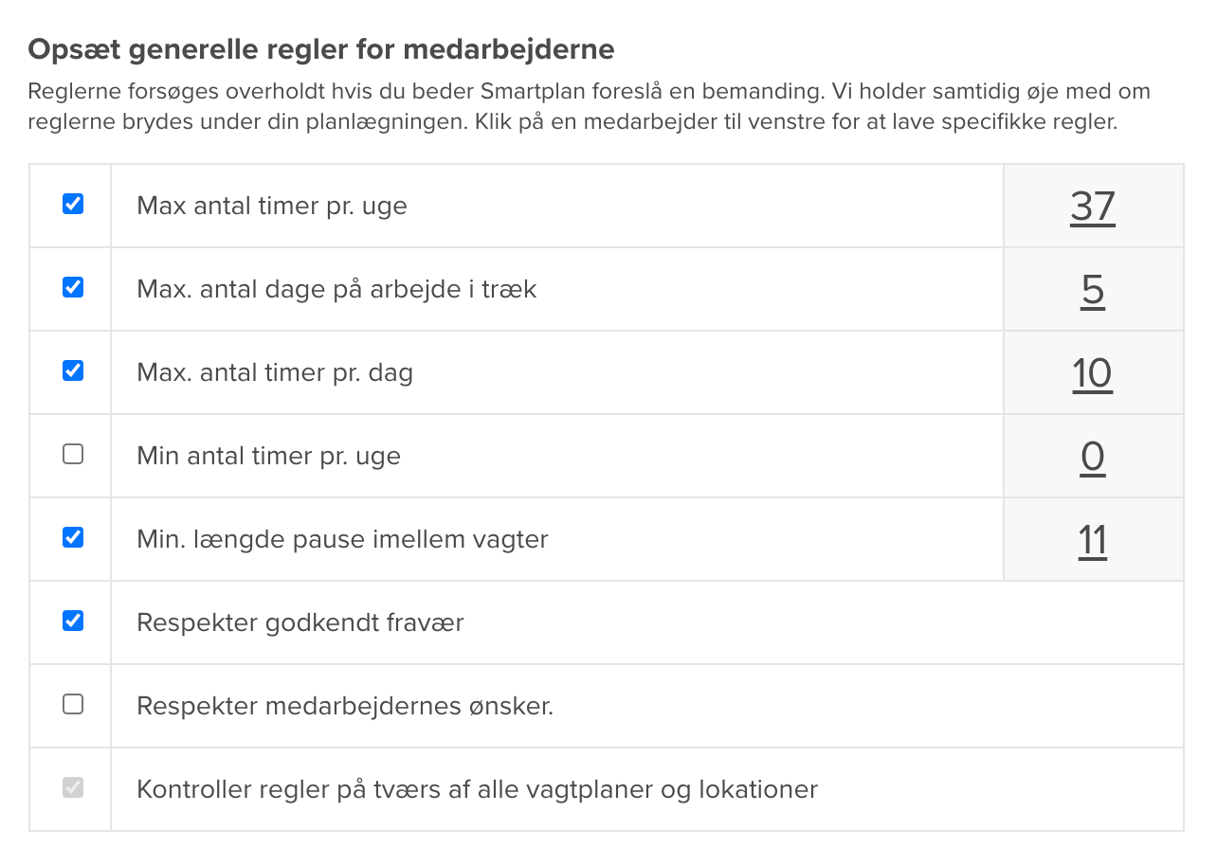Viewport: 1217px width, 866px height.
Task: Enable Min antal timer pr. uge checkbox
Action: (73, 454)
